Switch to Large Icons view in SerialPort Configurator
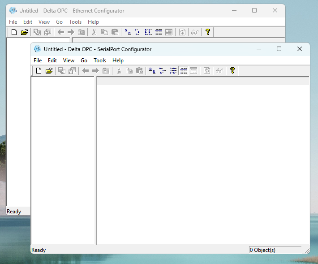The image size is (318, 264). click(152, 71)
